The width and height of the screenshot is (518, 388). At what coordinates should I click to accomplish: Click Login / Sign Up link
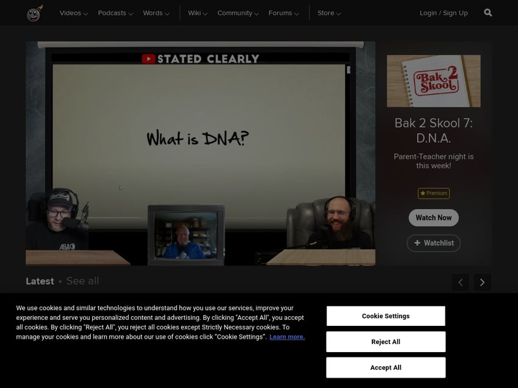[444, 13]
